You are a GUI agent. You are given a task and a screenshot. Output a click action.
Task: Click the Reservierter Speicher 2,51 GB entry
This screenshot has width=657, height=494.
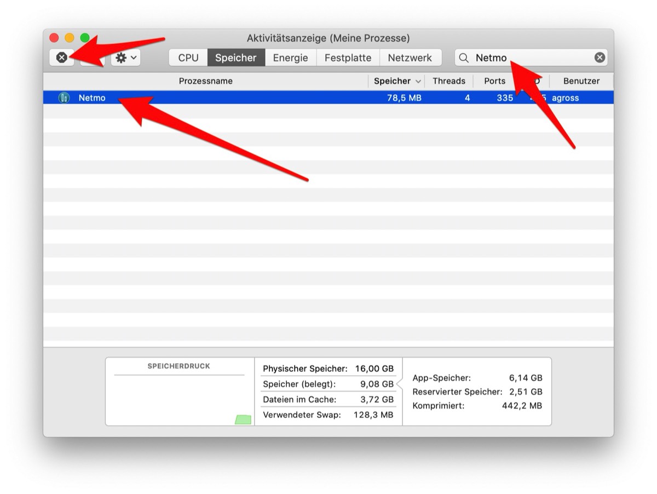[x=477, y=392]
